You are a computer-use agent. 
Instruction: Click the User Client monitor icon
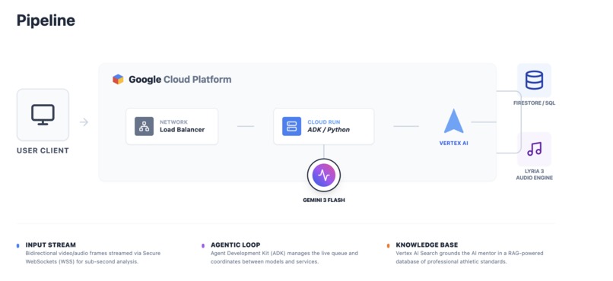[x=43, y=115]
